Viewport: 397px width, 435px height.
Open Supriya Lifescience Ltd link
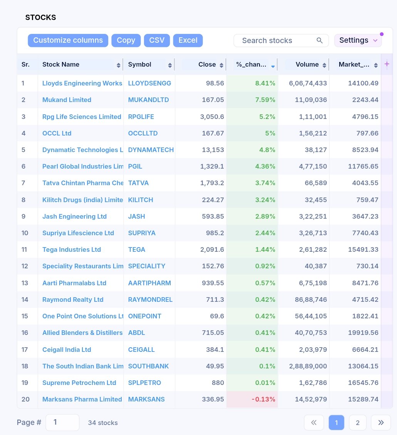click(x=78, y=233)
